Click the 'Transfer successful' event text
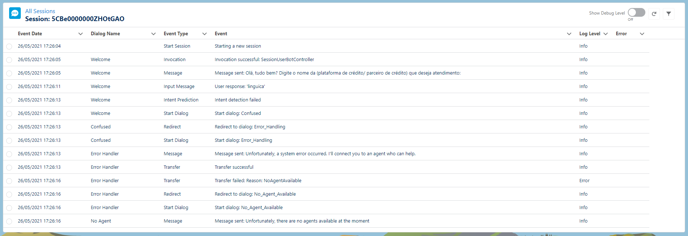Image resolution: width=688 pixels, height=236 pixels. (234, 167)
